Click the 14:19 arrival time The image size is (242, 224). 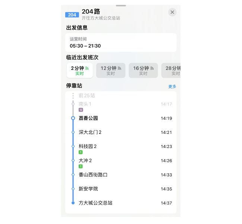166,118
